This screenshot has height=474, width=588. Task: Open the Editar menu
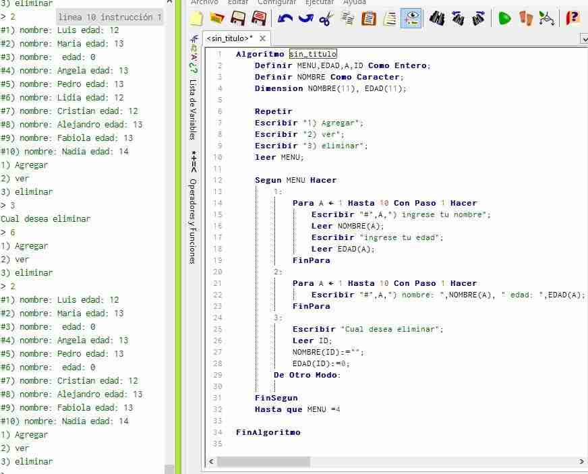[238, 2]
